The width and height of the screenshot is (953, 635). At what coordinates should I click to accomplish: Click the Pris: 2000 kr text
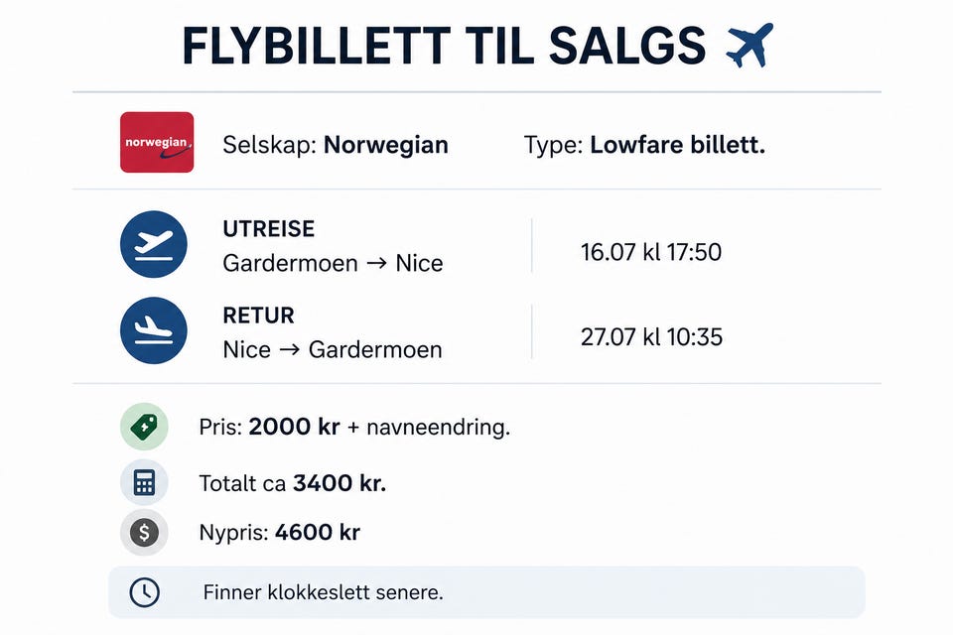pos(269,427)
